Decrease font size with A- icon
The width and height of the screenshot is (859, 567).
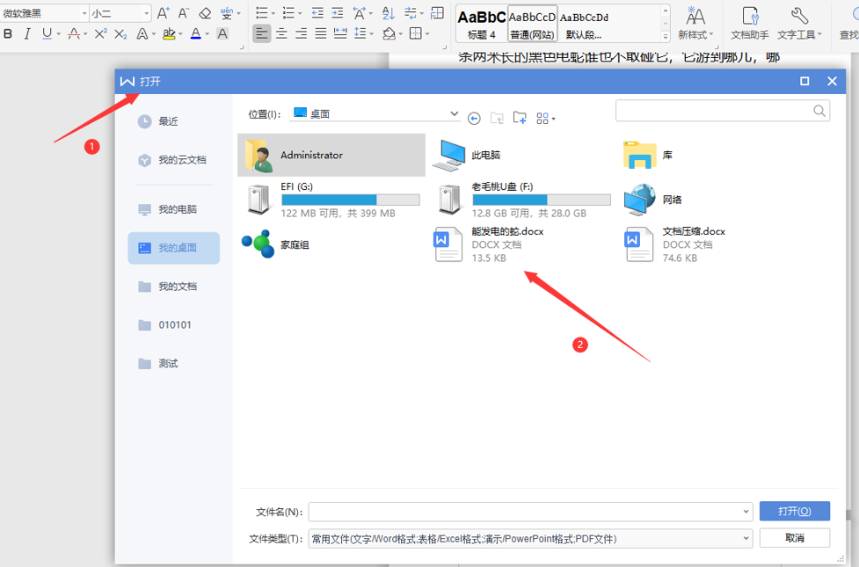pyautogui.click(x=184, y=13)
